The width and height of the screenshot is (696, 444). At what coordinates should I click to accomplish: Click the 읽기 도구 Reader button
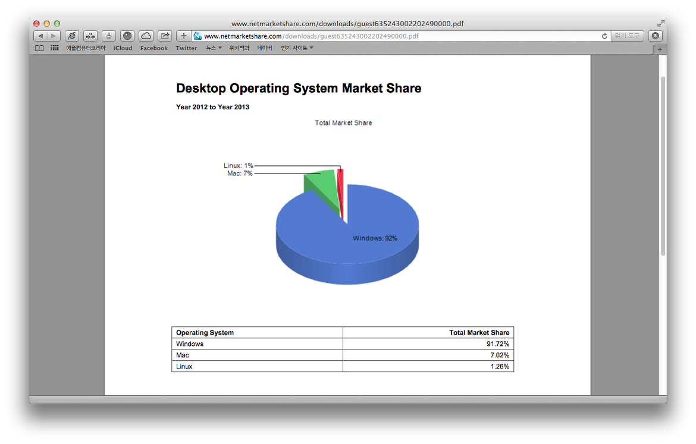point(627,36)
